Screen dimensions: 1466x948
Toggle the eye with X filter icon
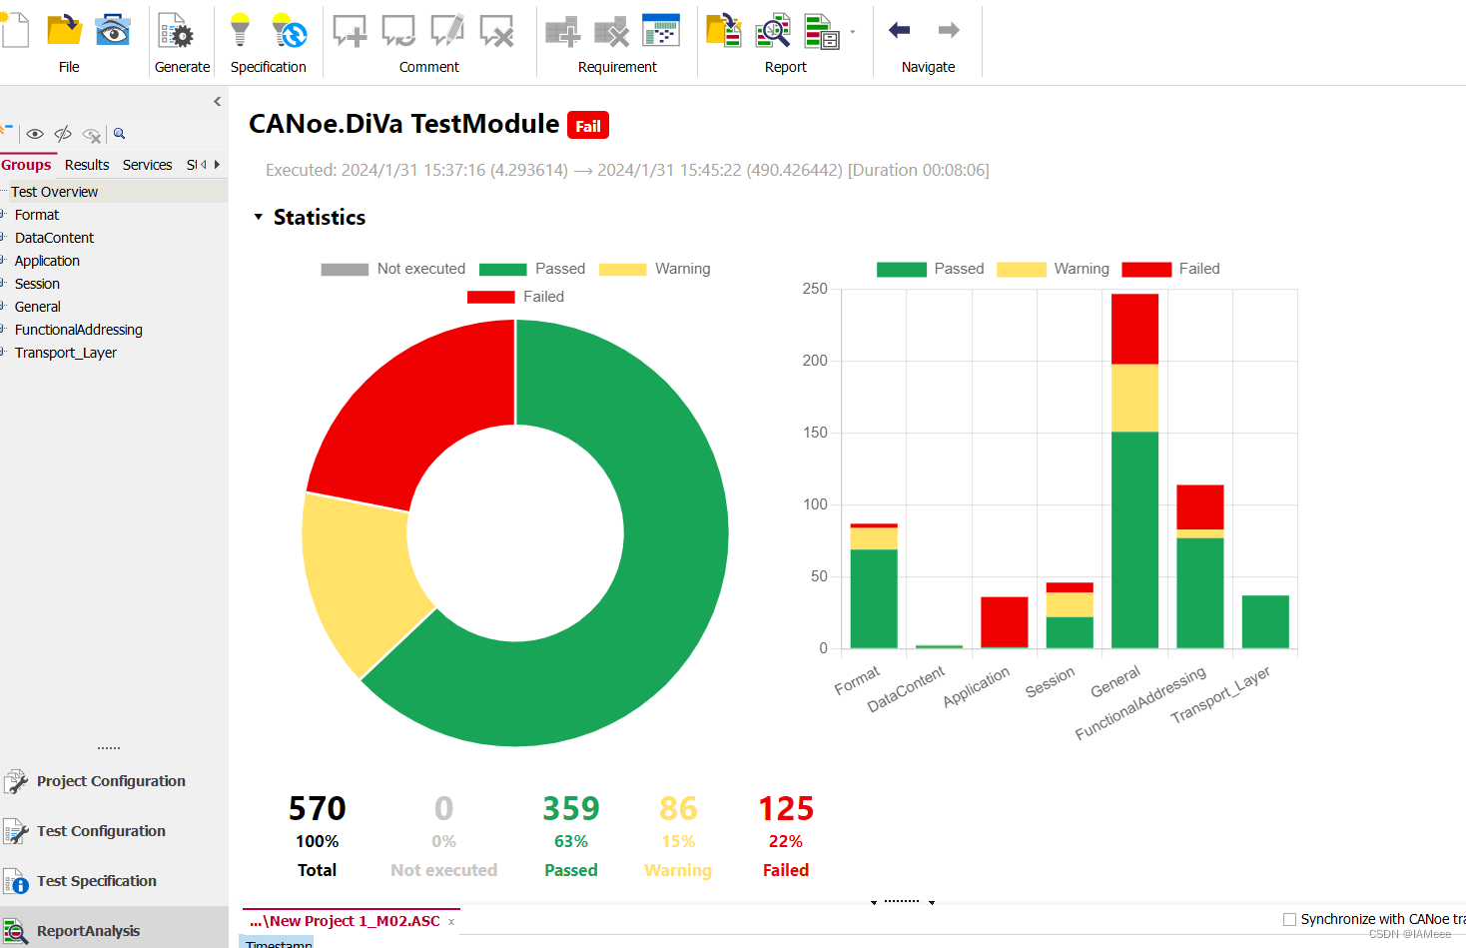pos(92,135)
